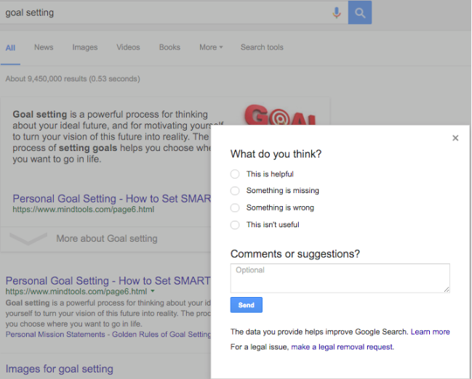Open the Videos tab
The width and height of the screenshot is (472, 379).
pyautogui.click(x=128, y=47)
